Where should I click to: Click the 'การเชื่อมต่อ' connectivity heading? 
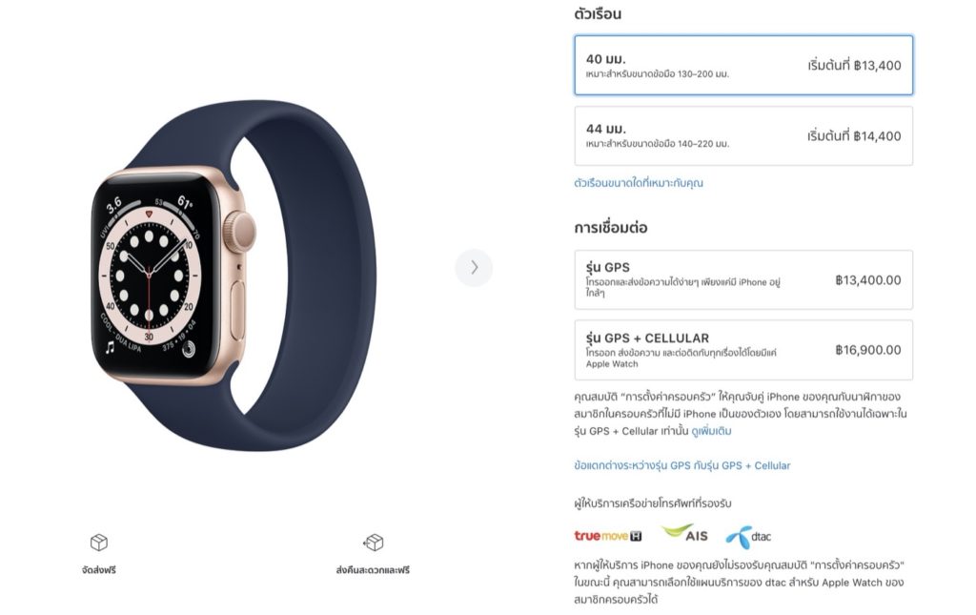[x=611, y=228]
